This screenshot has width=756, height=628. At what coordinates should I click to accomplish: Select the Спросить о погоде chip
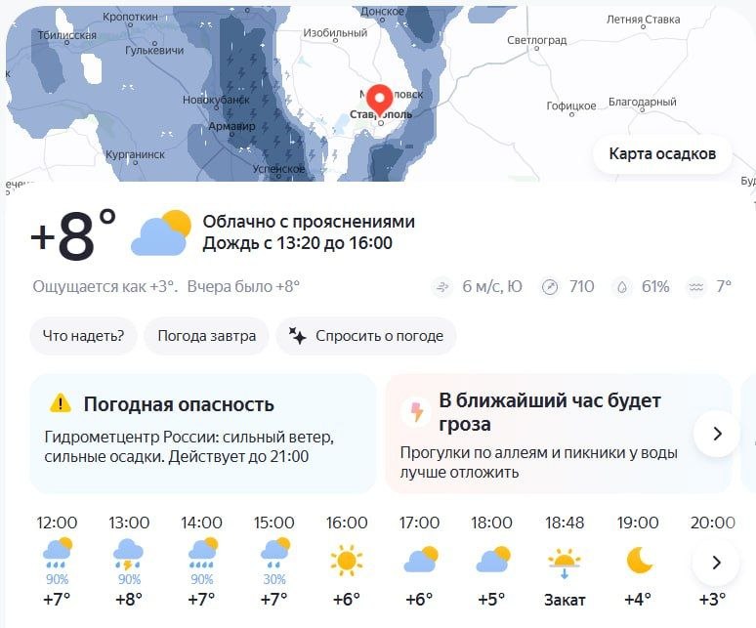(366, 336)
